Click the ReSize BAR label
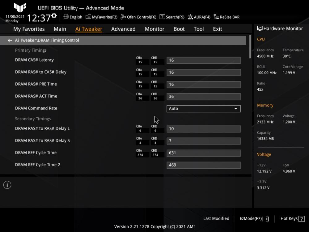The image size is (309, 232). pos(230,17)
